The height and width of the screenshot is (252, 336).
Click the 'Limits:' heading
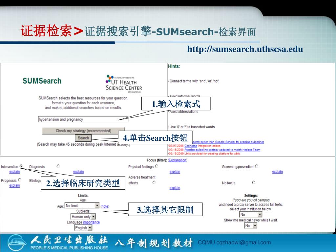point(83,196)
